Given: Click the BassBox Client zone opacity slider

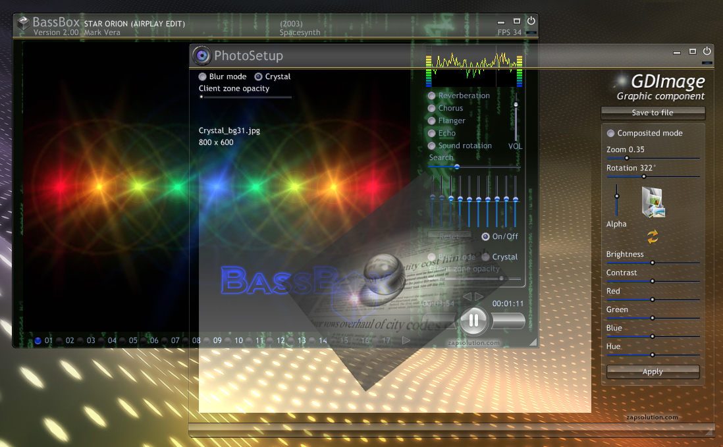Looking at the screenshot, I should coord(475,278).
